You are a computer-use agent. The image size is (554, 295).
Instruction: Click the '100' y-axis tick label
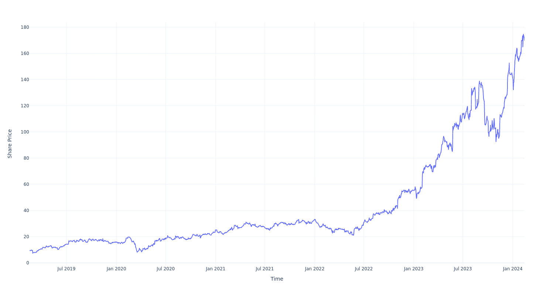coord(25,132)
